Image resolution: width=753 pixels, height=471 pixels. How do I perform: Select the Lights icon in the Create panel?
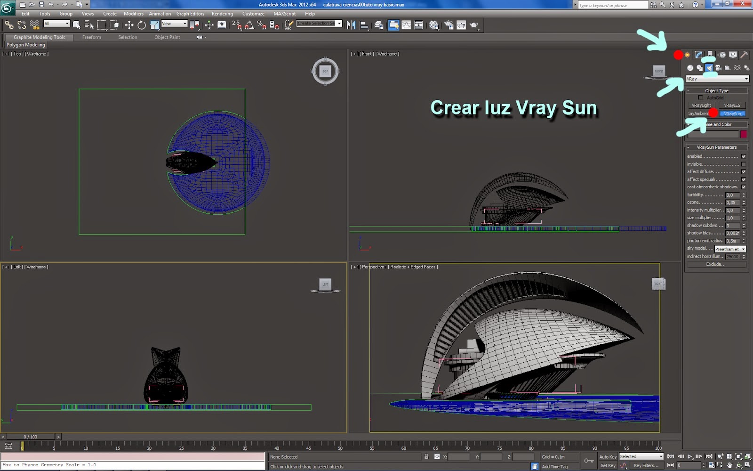tap(709, 68)
